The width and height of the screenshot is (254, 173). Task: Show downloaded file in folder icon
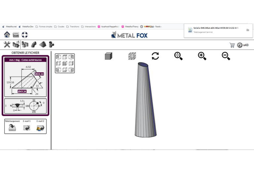tap(247, 30)
